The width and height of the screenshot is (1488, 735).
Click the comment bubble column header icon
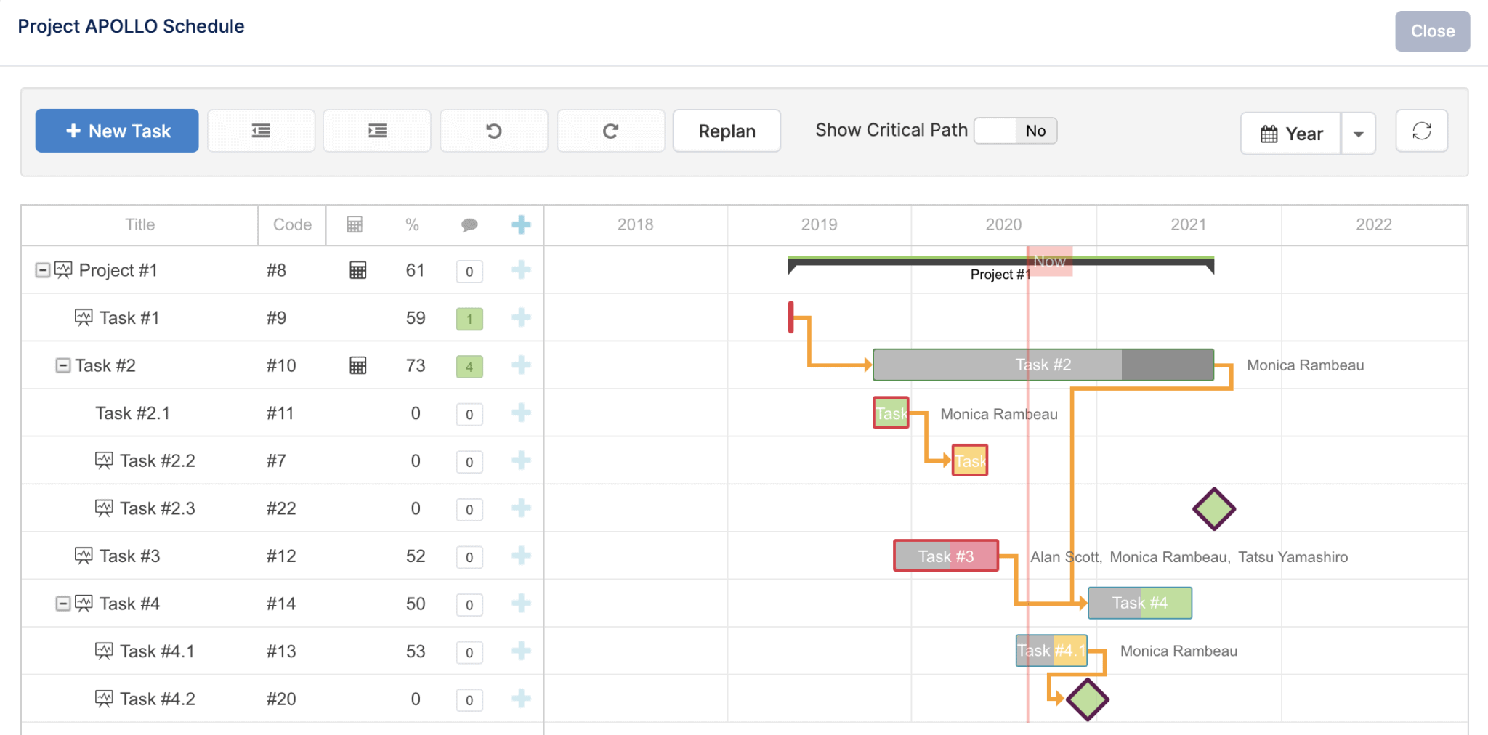469,225
